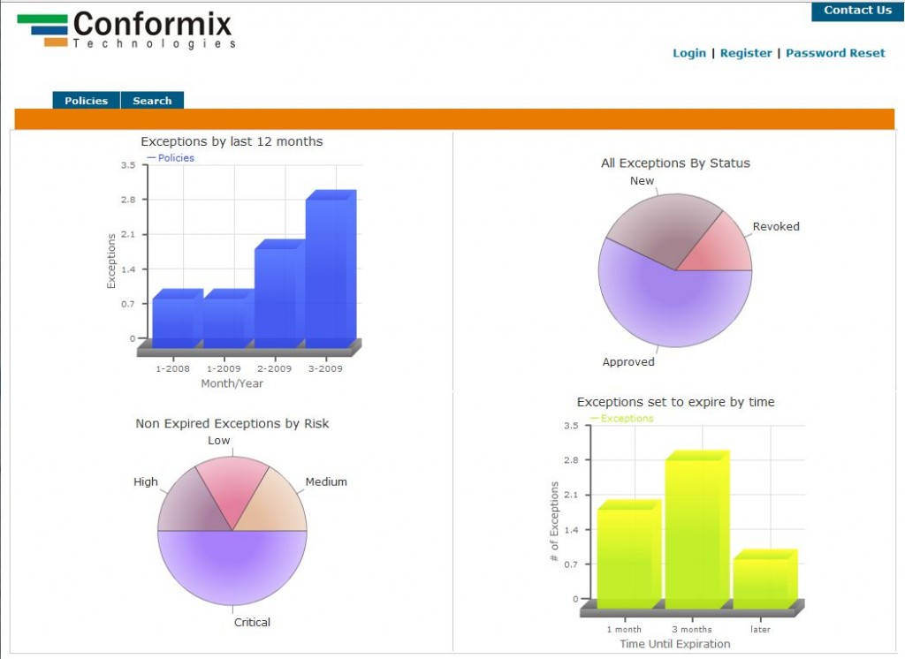The image size is (905, 659).
Task: Click the Contact Us button
Action: click(856, 10)
